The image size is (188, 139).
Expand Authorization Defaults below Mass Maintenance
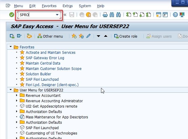[x=17, y=122]
